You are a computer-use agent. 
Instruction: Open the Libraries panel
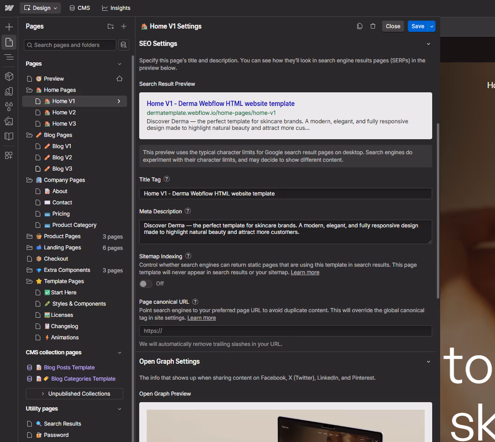[8, 136]
